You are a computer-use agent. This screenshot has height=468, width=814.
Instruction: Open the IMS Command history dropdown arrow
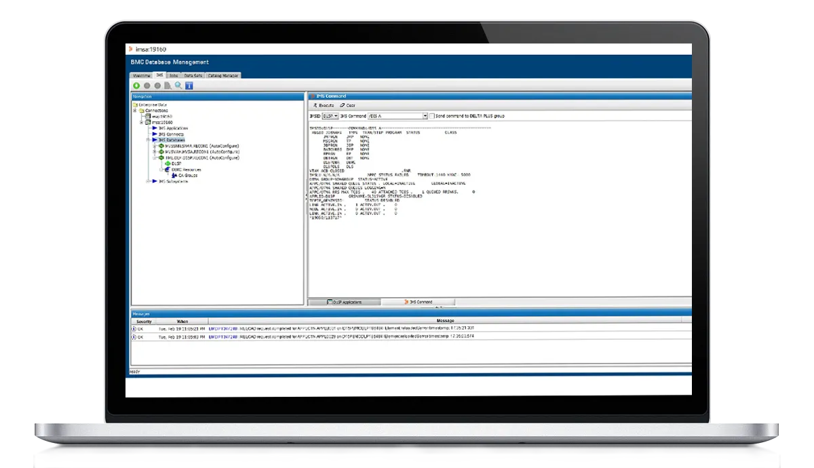point(425,116)
